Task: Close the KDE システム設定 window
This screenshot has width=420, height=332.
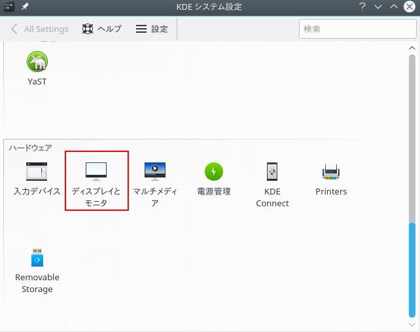Action: [x=410, y=7]
